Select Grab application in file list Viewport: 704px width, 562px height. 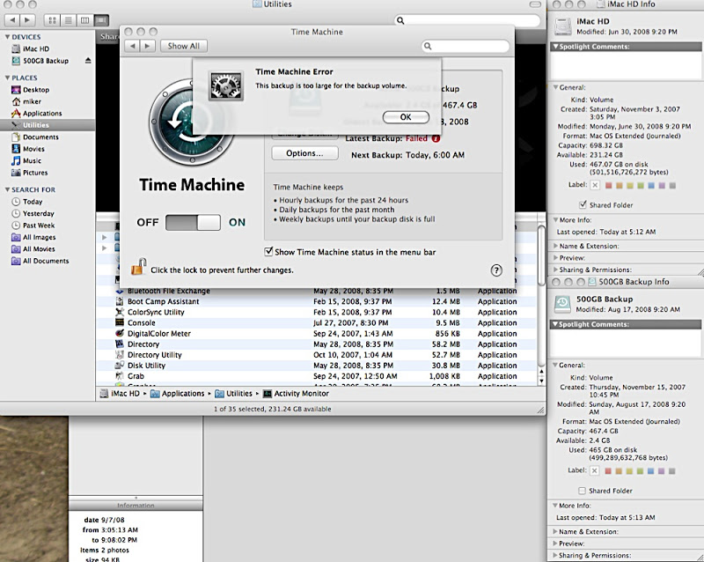point(316,376)
